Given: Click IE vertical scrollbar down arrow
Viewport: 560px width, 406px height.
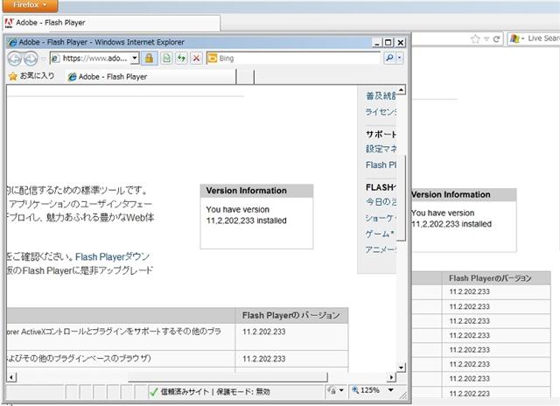Looking at the screenshot, I should [x=402, y=367].
